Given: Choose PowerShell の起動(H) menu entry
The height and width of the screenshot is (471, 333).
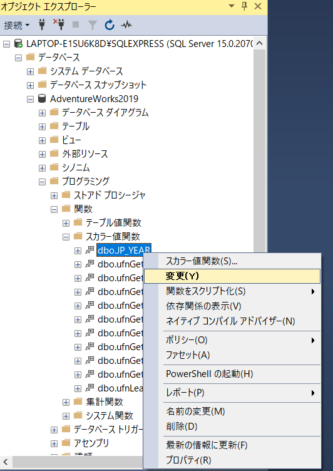Looking at the screenshot, I should (232, 374).
